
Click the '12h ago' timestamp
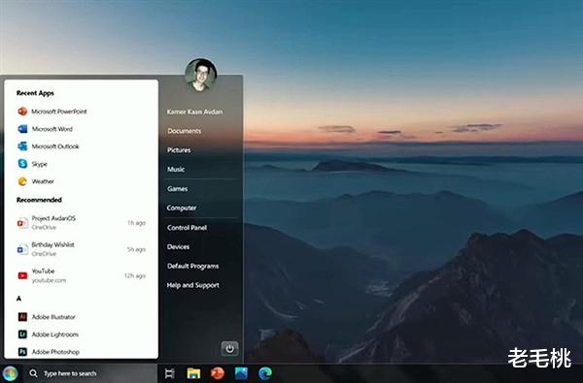pos(135,275)
